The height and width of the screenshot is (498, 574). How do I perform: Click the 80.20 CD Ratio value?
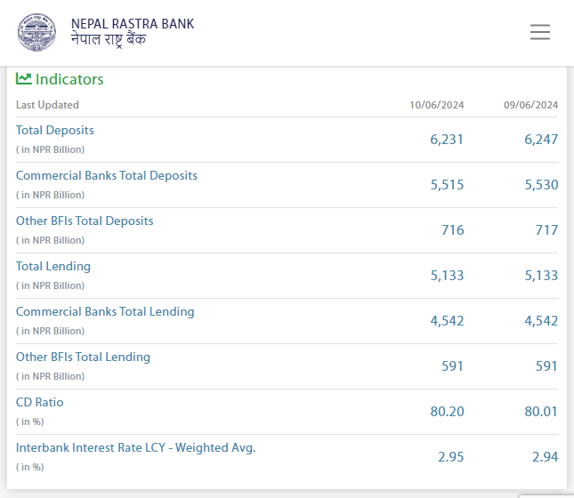coord(447,412)
